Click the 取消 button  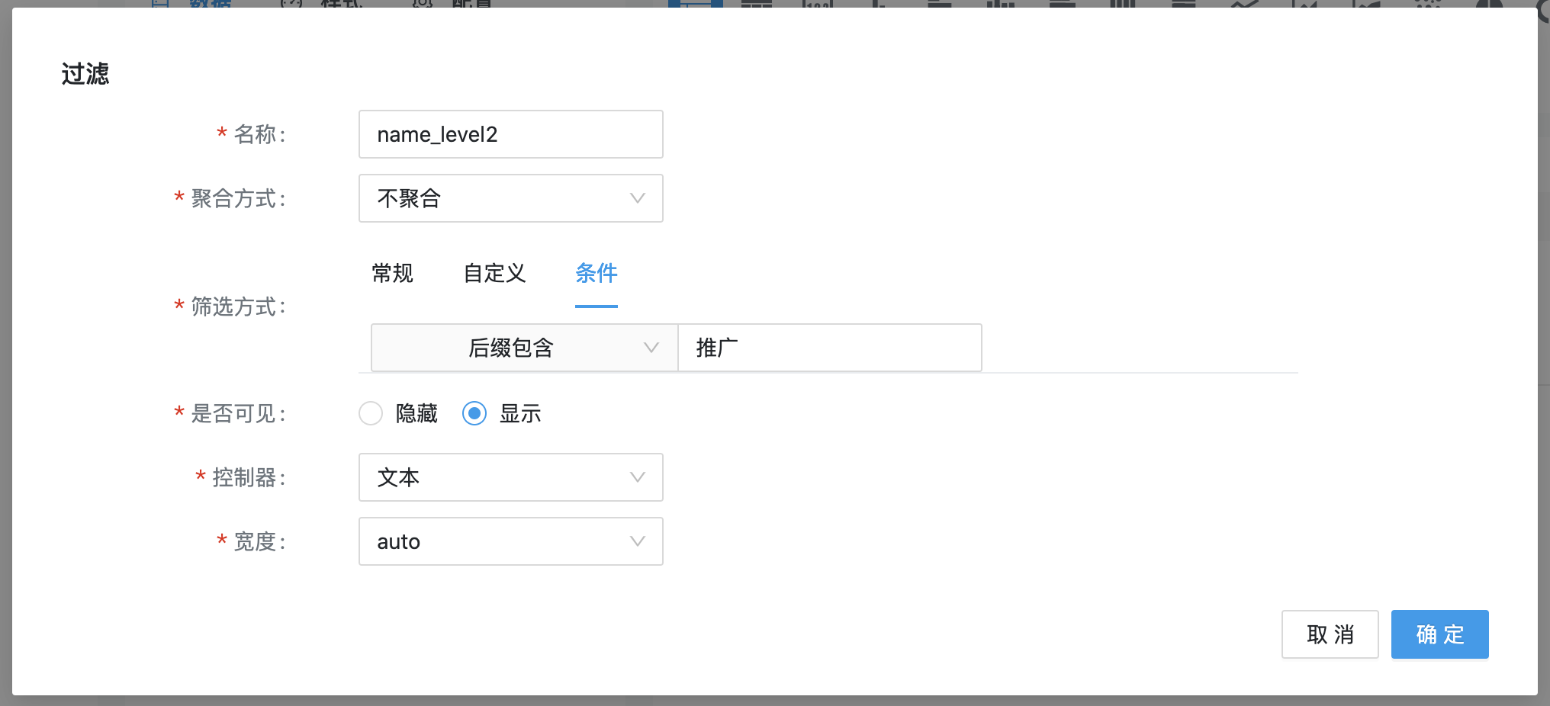tap(1330, 634)
